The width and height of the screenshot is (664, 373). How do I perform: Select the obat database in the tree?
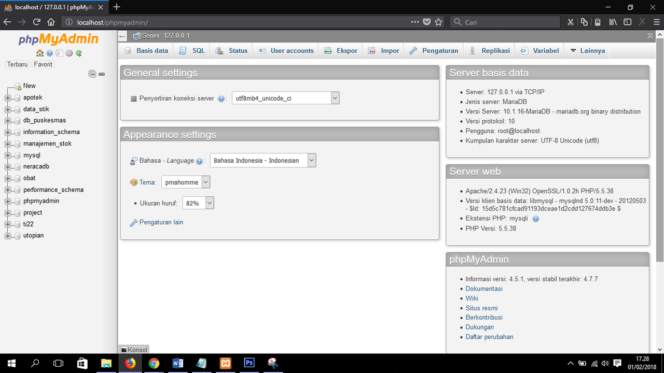click(x=30, y=178)
